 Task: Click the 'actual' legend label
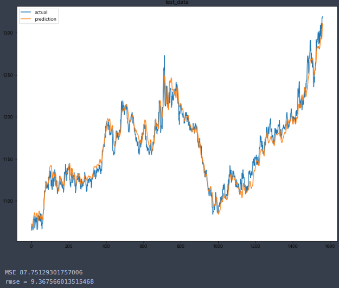point(41,12)
